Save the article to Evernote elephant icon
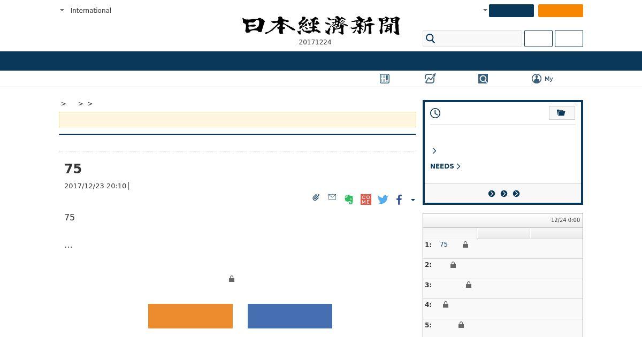The width and height of the screenshot is (642, 337). (349, 200)
